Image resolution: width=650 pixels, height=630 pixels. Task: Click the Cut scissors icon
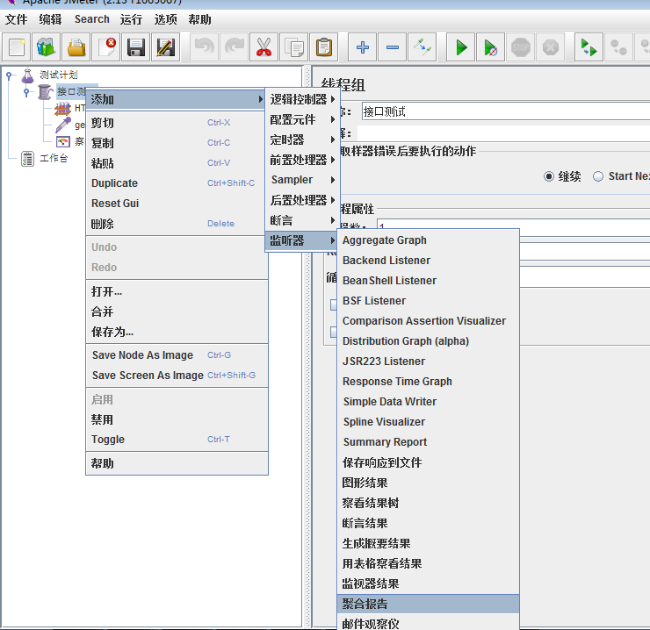click(x=264, y=47)
